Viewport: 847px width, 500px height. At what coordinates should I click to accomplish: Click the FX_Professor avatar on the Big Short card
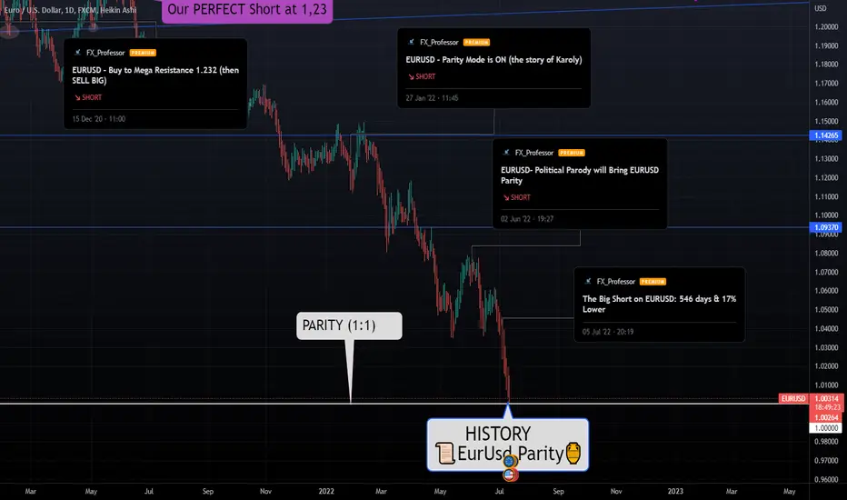point(588,282)
